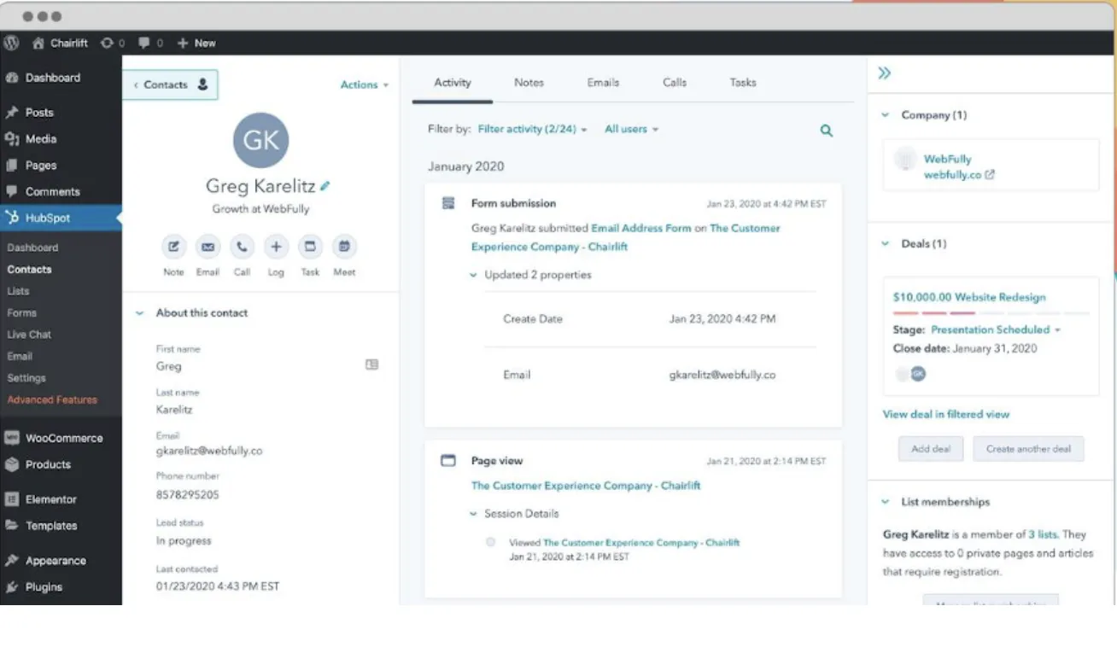Screen dimensions: 1117x647
Task: Open the WooCommerce menu
Action: [x=64, y=439]
